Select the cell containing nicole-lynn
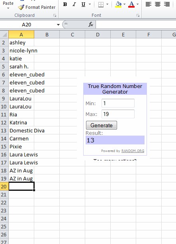This screenshot has height=244, width=176. click(21, 50)
